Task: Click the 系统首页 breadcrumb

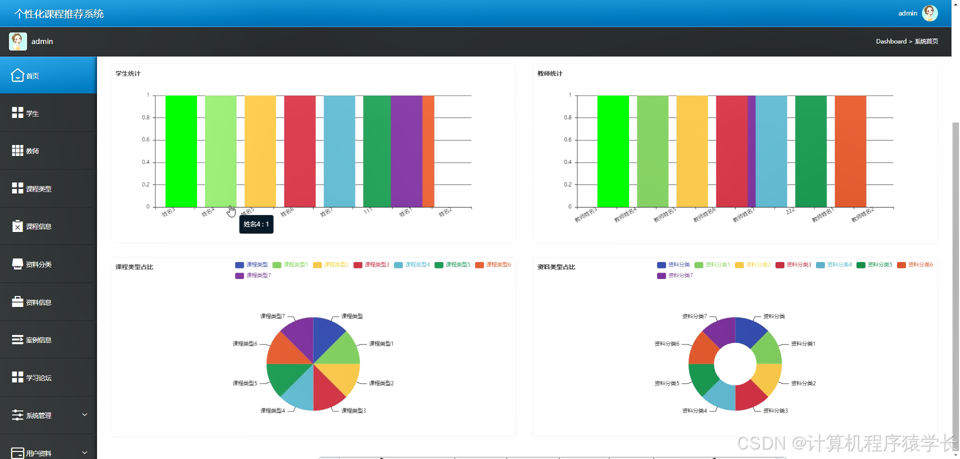Action: pos(926,41)
